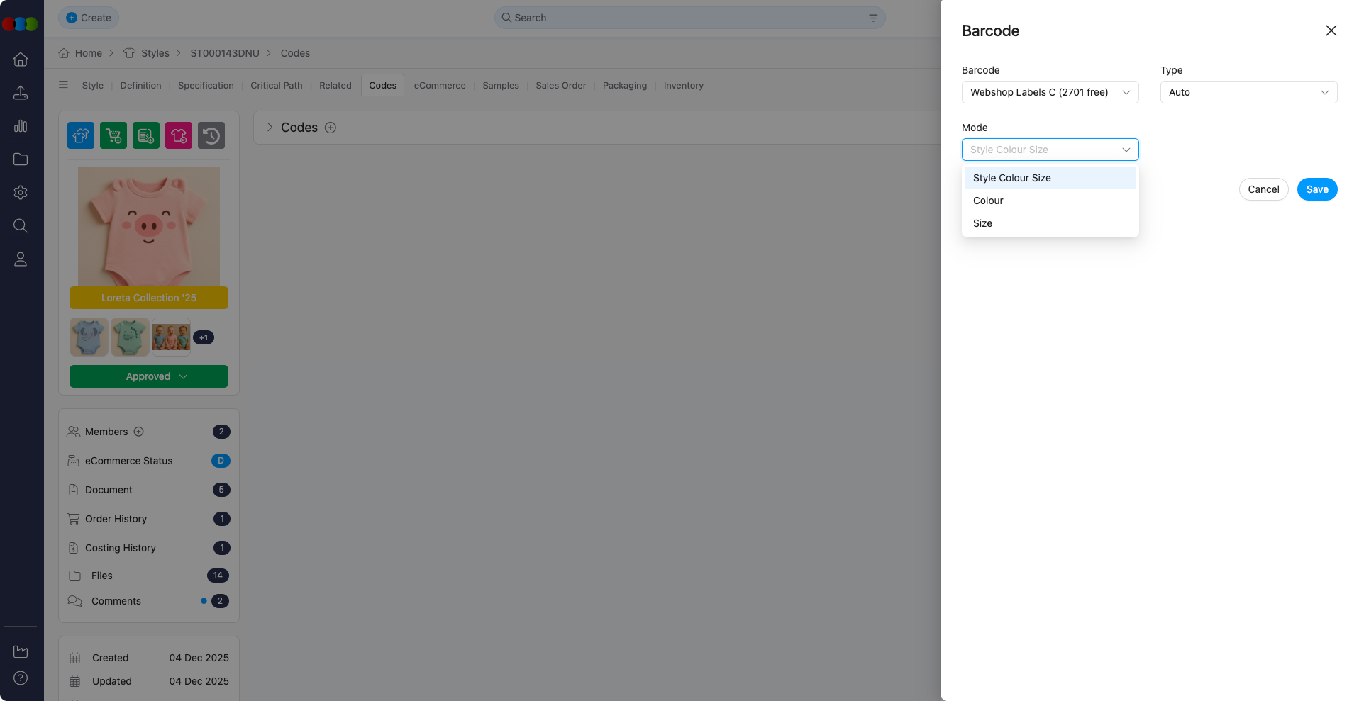
Task: Select Colour from the Mode list
Action: [x=988, y=201]
